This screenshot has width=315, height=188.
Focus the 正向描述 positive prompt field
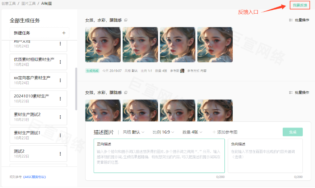(x=159, y=156)
